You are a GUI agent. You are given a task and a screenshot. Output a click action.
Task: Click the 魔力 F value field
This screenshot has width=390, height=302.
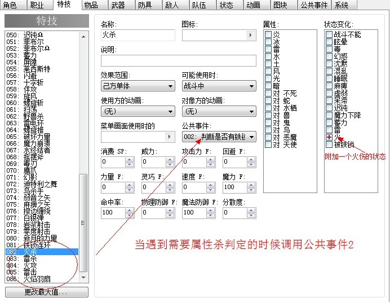pos(234,187)
